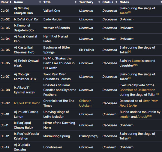Follow the Ixquieh link in CL-10 notes
The width and height of the screenshot is (162, 152).
tap(125, 117)
